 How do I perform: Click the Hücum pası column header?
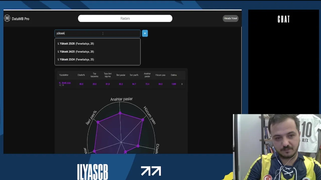[160, 75]
